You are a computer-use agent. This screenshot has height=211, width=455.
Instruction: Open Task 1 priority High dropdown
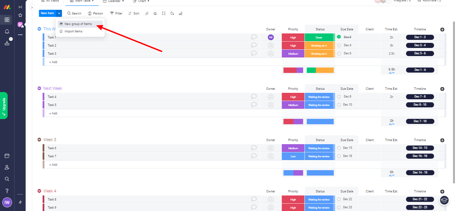pyautogui.click(x=293, y=37)
